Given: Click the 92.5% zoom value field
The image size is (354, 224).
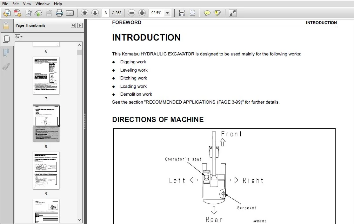Looking at the screenshot, I should coord(157,13).
